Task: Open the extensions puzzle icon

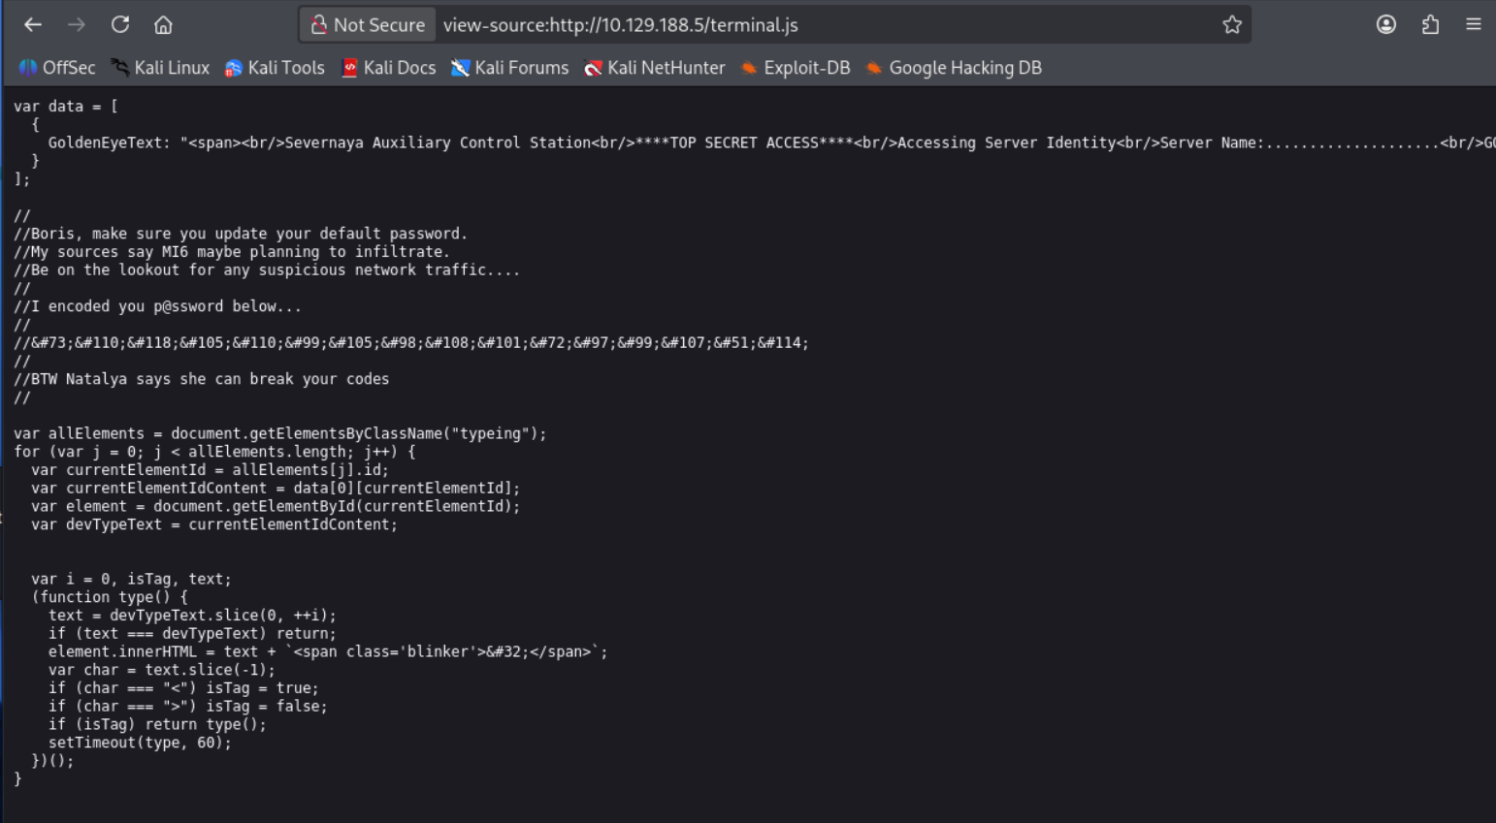Action: 1430,25
